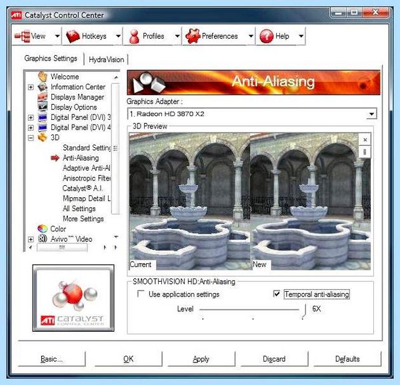This screenshot has width=400, height=385.
Task: Click tree horizontal scrollbar left arrow
Action: pos(31,247)
